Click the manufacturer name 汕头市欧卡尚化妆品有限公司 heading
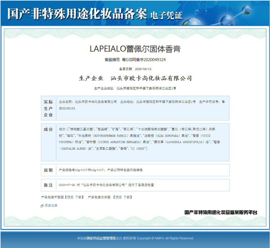 (151, 78)
